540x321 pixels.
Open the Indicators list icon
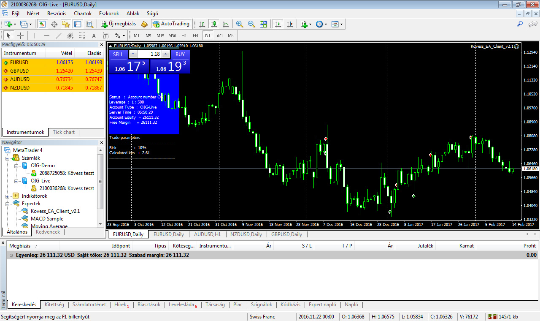(x=304, y=24)
